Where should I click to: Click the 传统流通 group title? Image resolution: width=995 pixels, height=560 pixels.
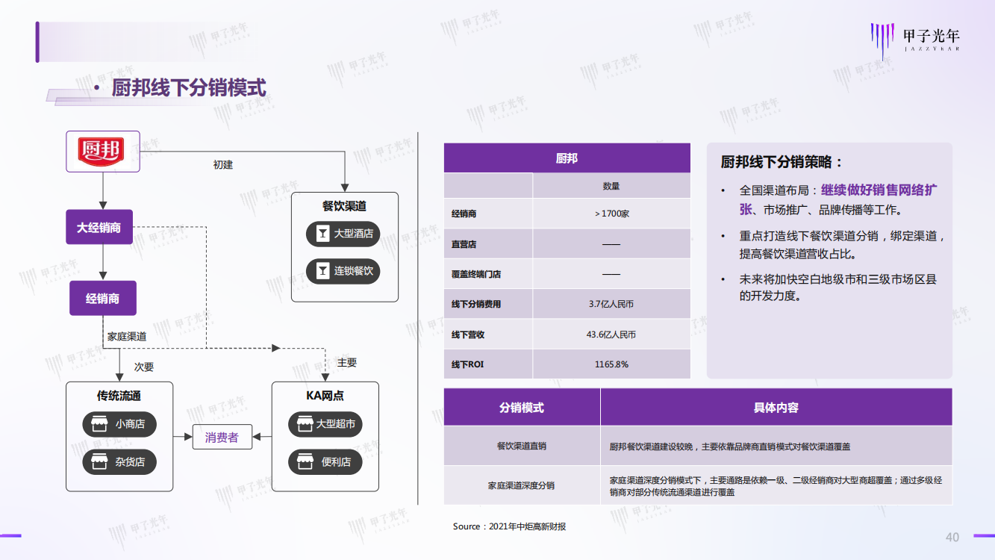119,396
